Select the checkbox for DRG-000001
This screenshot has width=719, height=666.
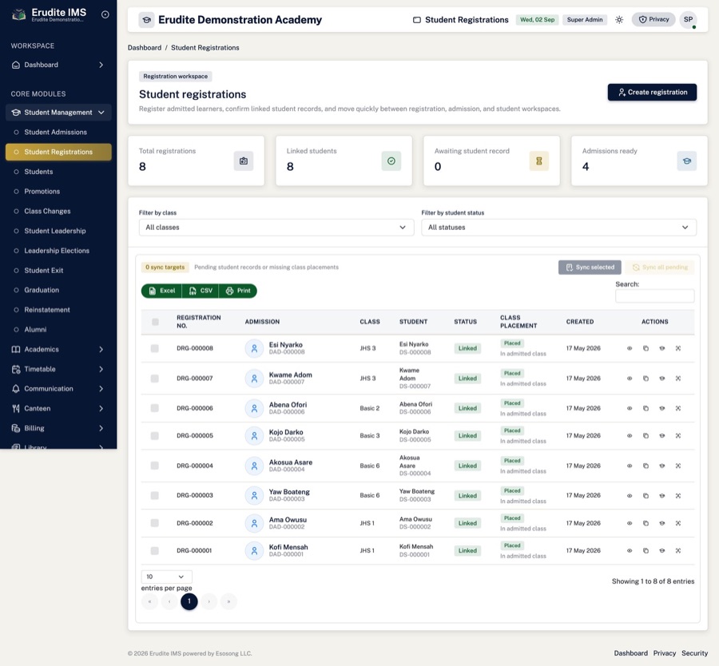tap(154, 551)
